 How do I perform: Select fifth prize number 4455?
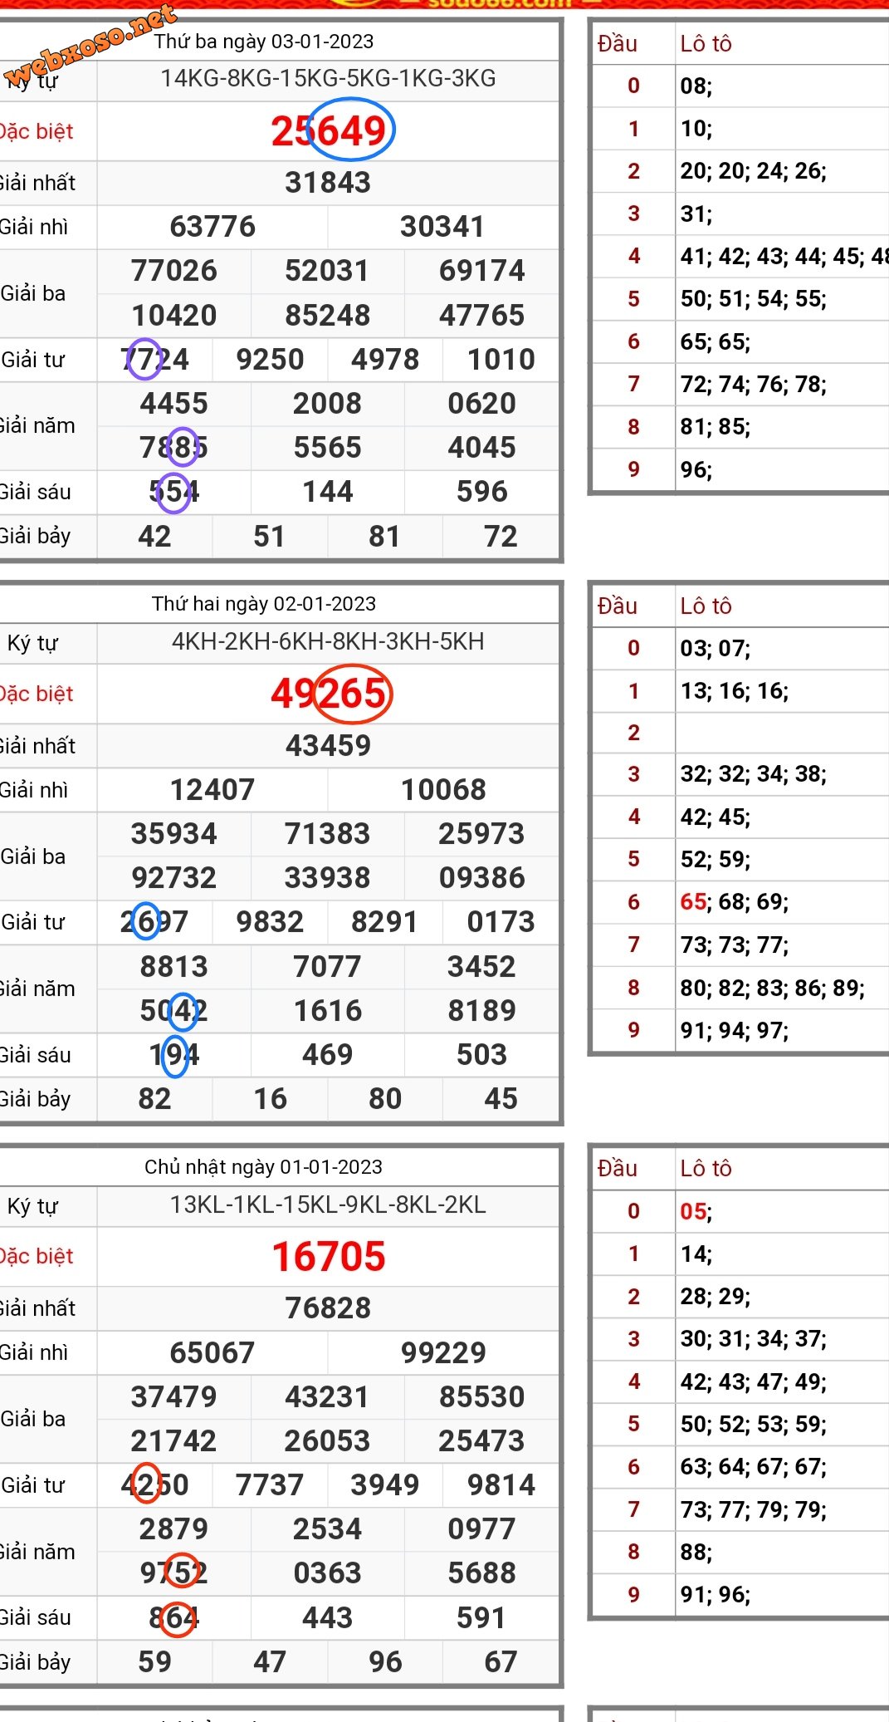[x=174, y=404]
